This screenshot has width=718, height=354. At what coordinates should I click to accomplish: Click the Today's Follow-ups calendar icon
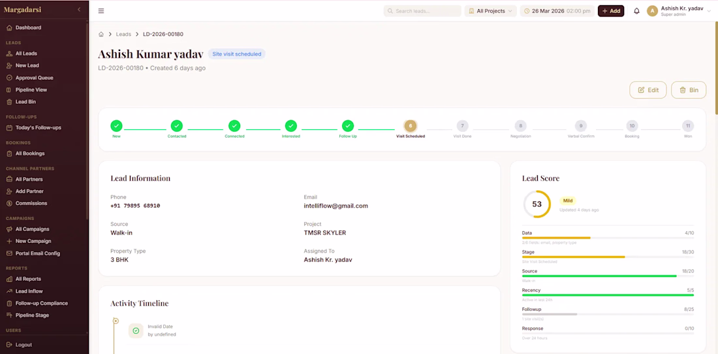click(x=9, y=128)
